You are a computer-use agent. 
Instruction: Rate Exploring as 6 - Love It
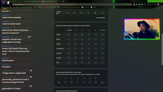click(x=102, y=53)
